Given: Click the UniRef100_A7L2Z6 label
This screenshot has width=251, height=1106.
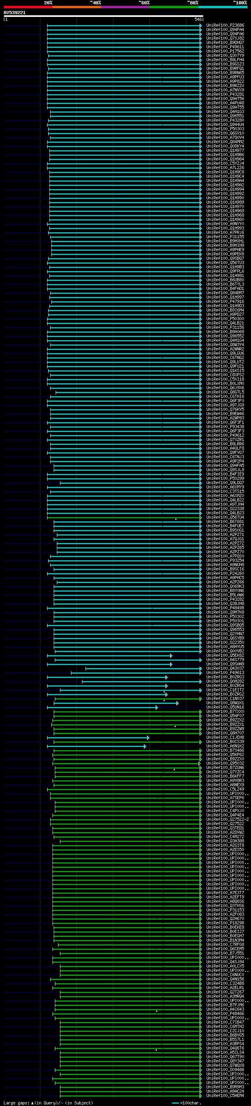Looking at the screenshot, I should click(x=225, y=168).
